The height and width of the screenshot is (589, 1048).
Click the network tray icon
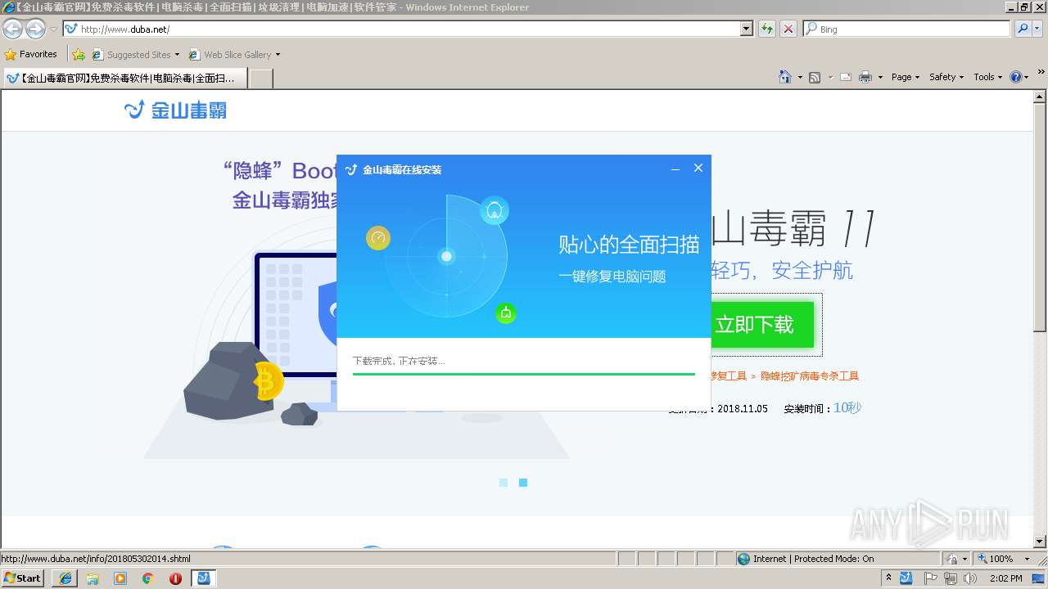950,578
